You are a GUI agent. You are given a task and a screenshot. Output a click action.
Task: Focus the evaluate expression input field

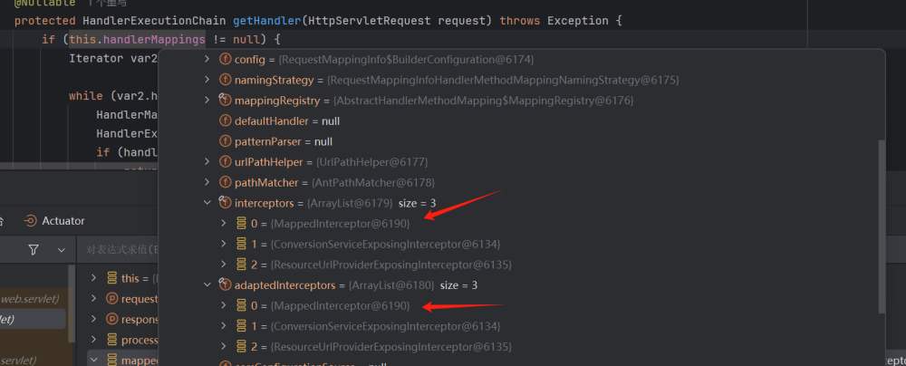[119, 250]
